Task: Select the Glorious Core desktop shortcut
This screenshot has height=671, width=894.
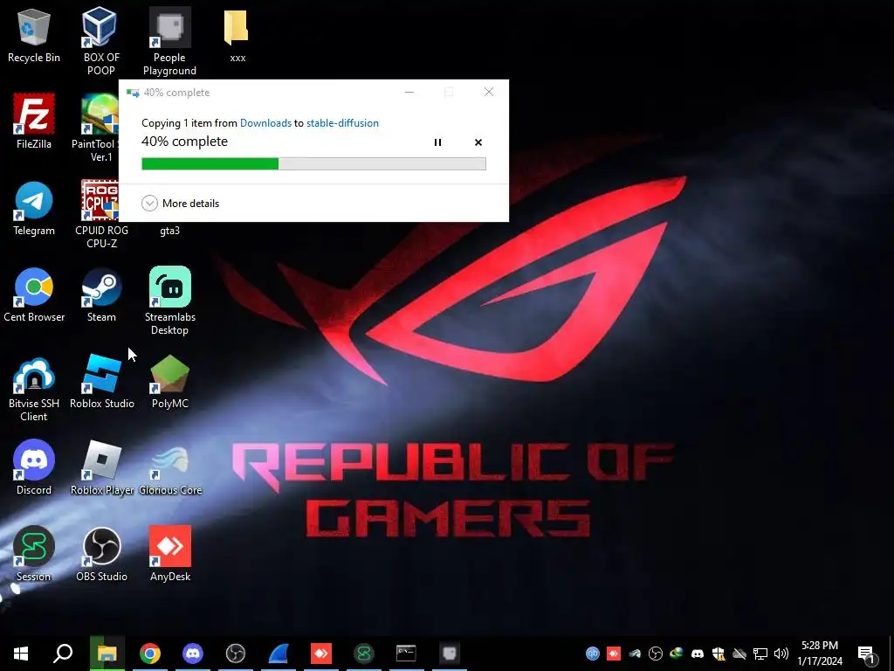Action: coord(170,468)
